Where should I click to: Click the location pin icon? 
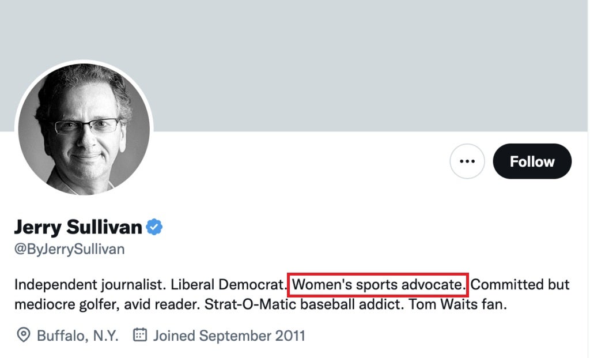23,335
